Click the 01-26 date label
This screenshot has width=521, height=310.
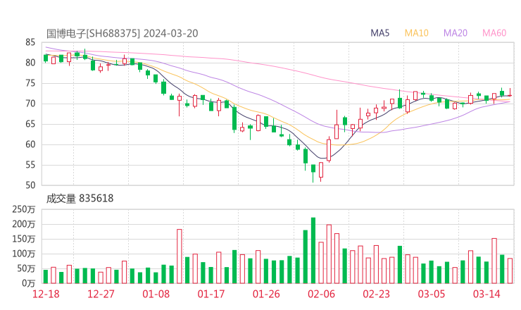[x=266, y=294]
